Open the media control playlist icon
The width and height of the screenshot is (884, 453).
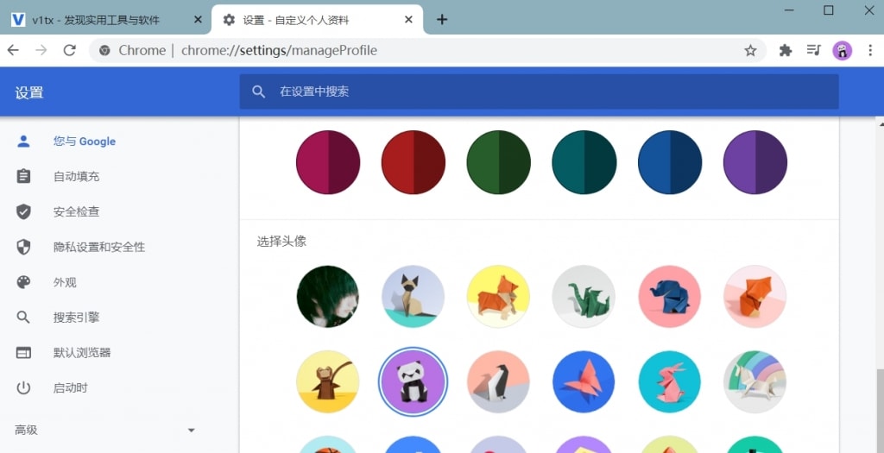tap(813, 51)
